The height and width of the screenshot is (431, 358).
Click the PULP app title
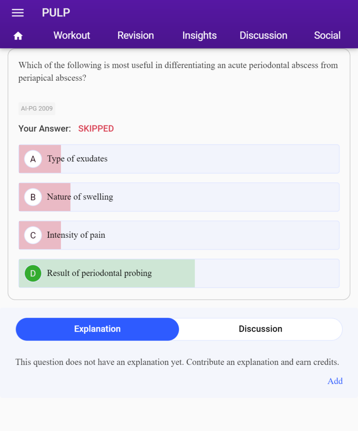56,13
